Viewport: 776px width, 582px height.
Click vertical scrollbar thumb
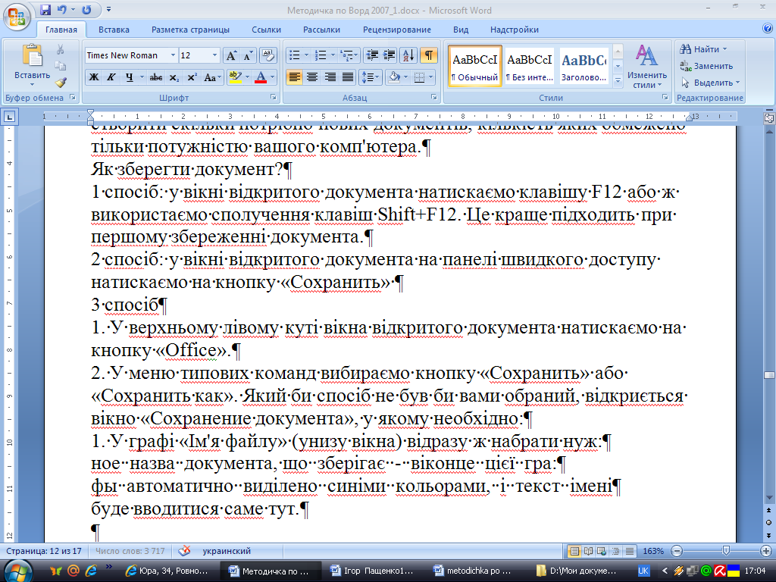pos(769,375)
